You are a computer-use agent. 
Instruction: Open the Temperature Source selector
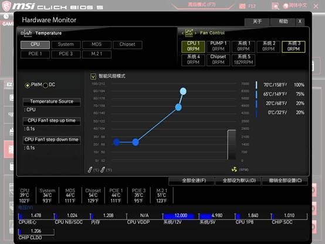coord(52,101)
